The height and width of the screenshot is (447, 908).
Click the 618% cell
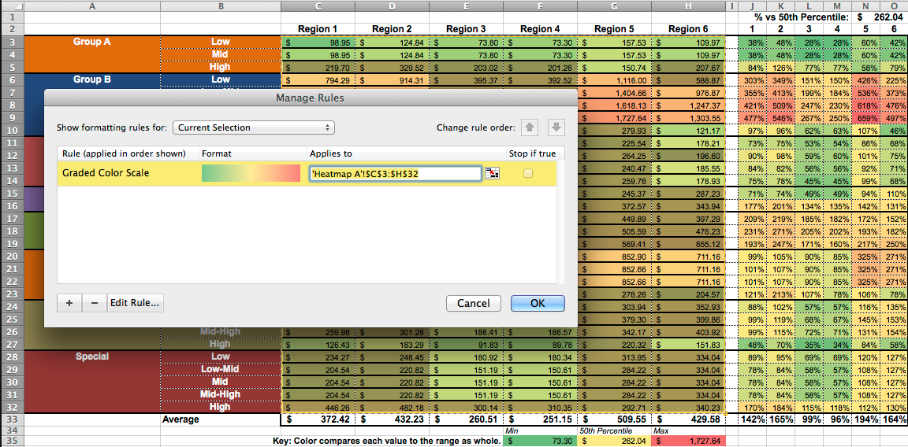(865, 105)
